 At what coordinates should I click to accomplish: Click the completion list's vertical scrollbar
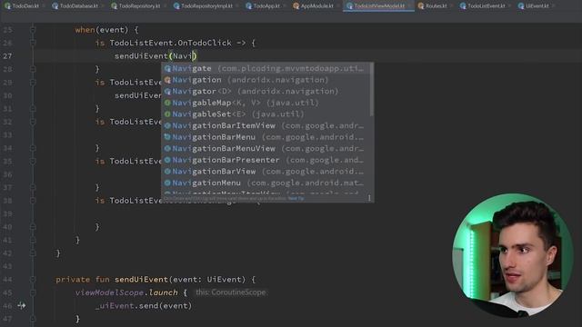pos(372,89)
